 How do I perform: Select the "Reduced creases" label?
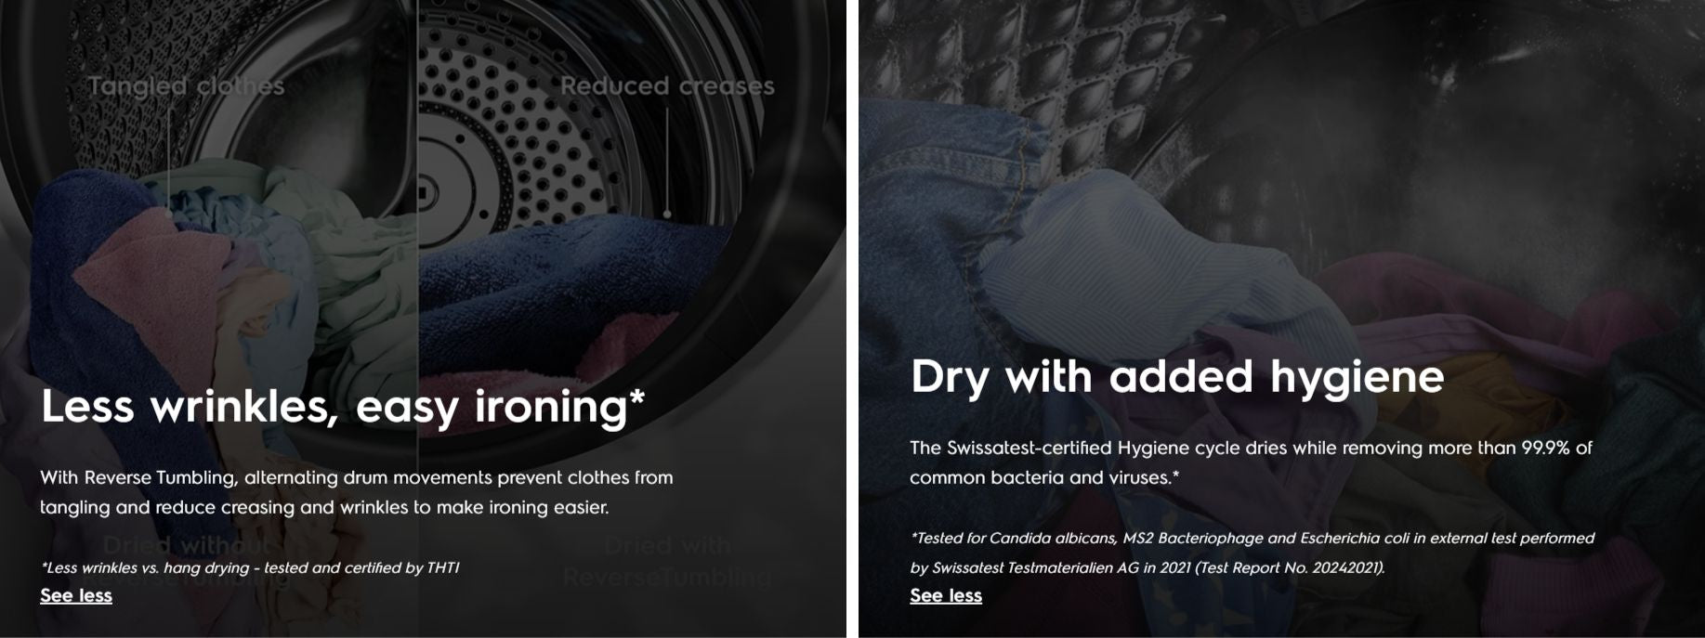point(667,86)
